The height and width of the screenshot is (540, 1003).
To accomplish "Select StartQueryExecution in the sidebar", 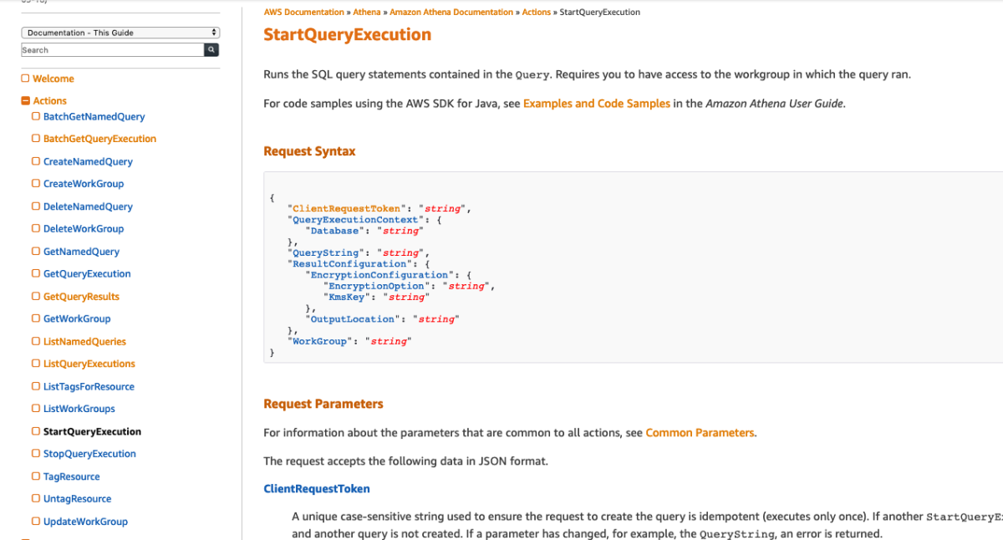I will pos(92,432).
